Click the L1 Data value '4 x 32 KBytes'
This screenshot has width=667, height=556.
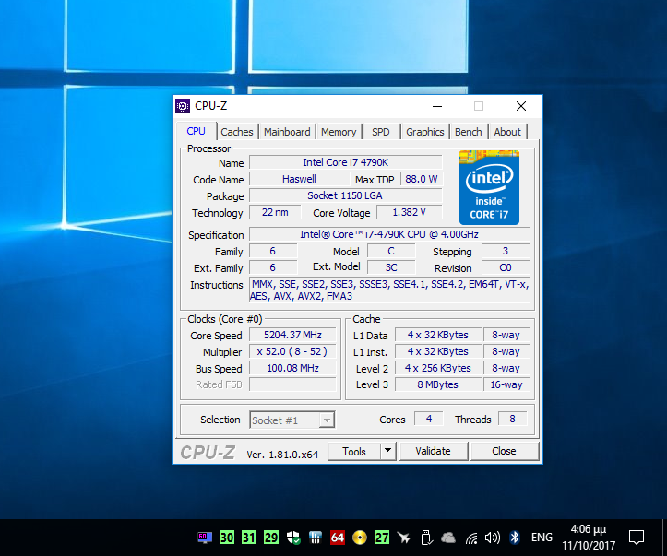click(x=438, y=335)
